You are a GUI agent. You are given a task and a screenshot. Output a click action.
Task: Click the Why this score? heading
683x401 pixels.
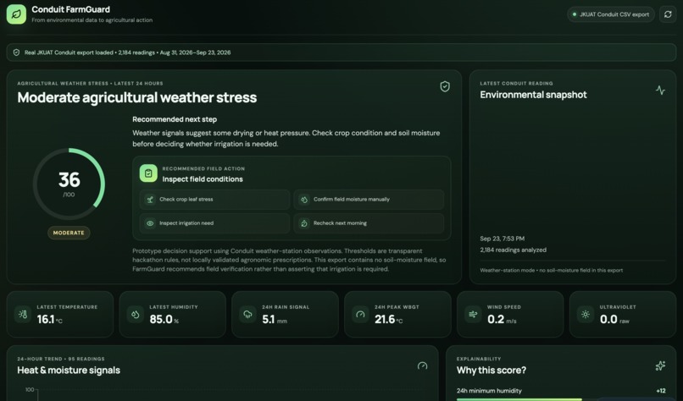(491, 370)
